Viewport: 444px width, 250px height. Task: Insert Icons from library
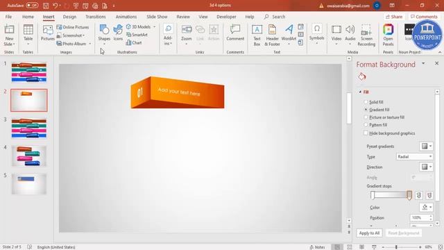click(118, 33)
